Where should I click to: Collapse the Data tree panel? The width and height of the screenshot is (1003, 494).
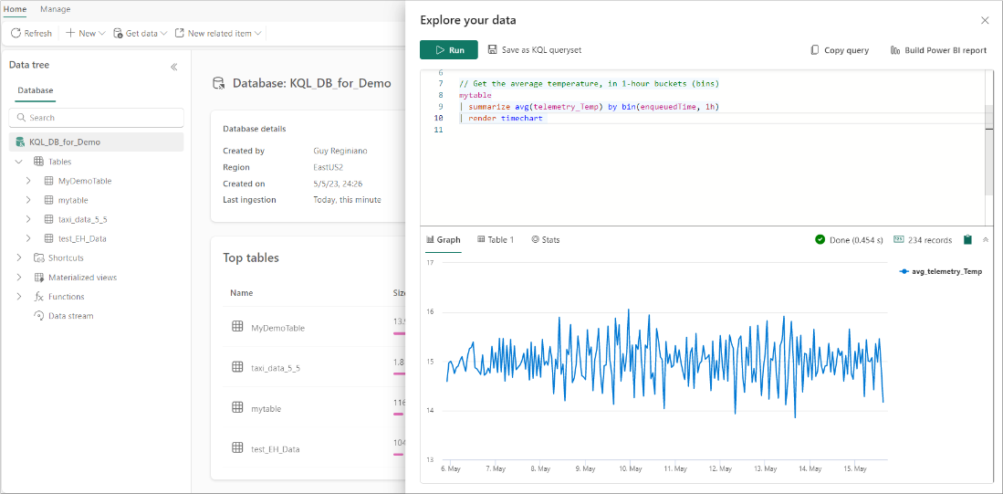pos(173,67)
